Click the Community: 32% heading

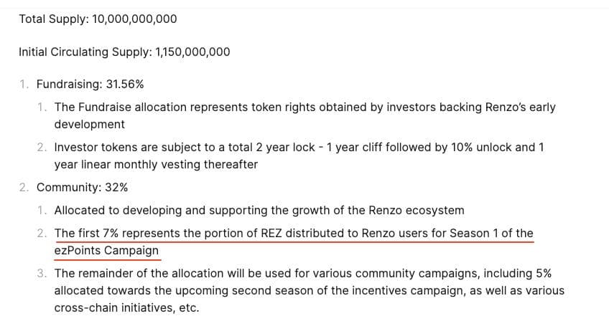82,188
